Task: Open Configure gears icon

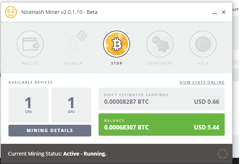Action: [x=160, y=44]
